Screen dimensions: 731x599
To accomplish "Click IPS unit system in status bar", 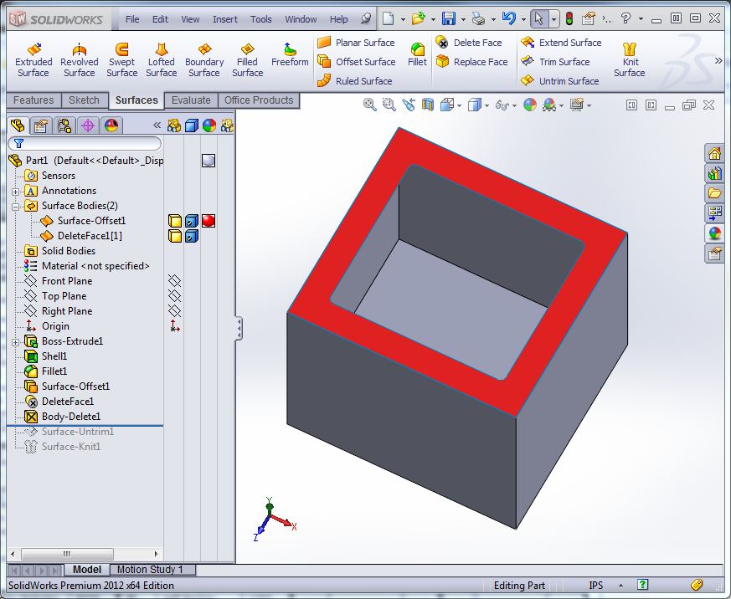I will (595, 586).
